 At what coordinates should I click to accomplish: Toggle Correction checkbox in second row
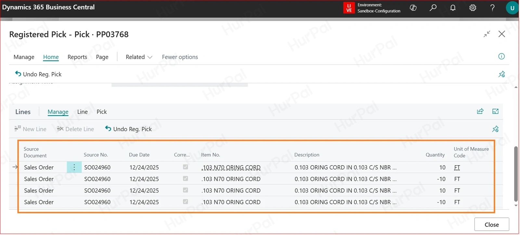pyautogui.click(x=185, y=179)
